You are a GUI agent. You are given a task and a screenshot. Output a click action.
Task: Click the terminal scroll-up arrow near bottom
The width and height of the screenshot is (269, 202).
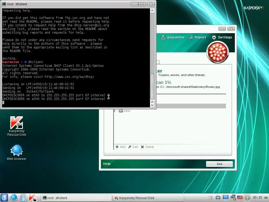pos(152,102)
